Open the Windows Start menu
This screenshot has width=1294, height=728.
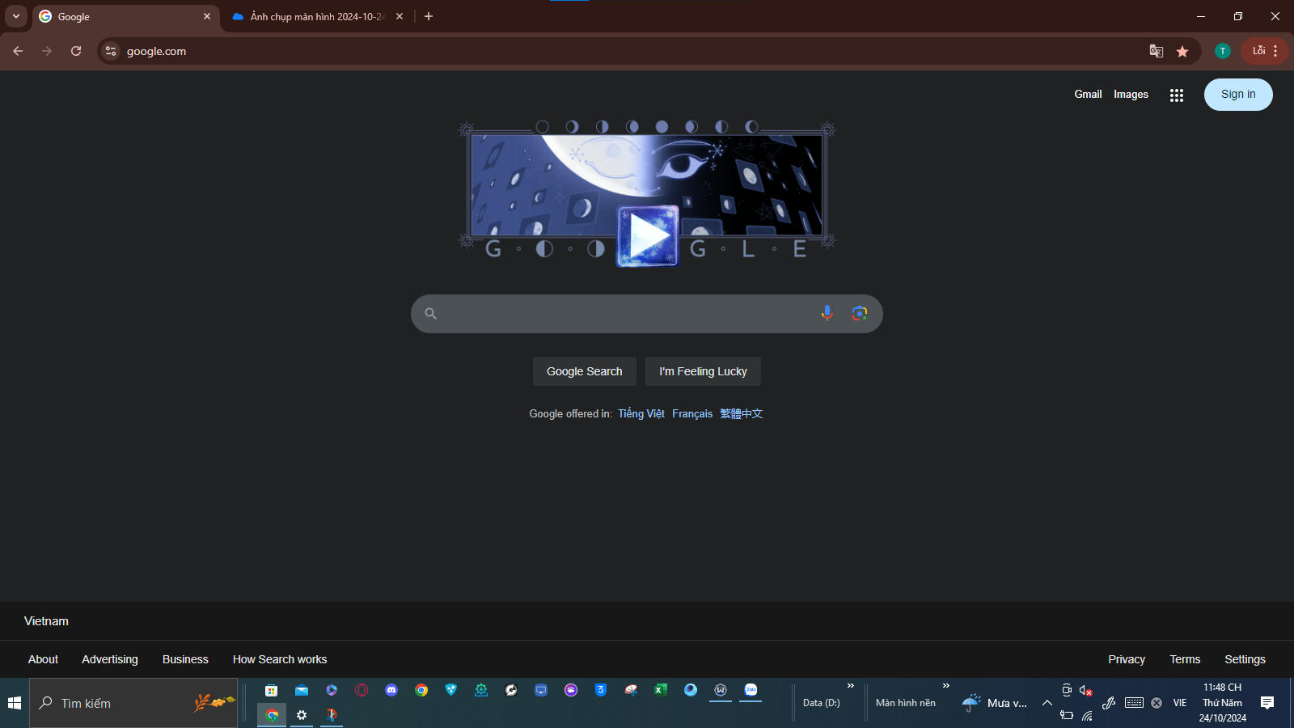tap(15, 703)
